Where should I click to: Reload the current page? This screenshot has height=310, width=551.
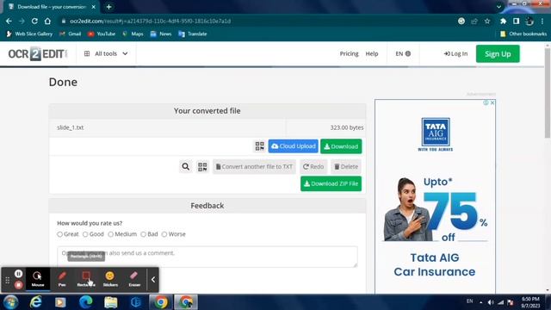(34, 21)
